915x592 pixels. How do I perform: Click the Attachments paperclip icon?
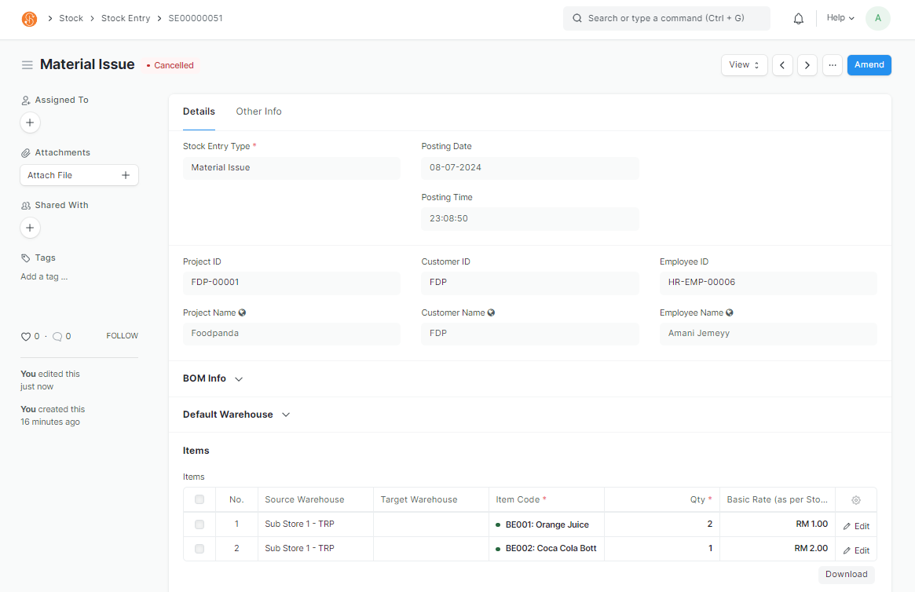(x=26, y=153)
